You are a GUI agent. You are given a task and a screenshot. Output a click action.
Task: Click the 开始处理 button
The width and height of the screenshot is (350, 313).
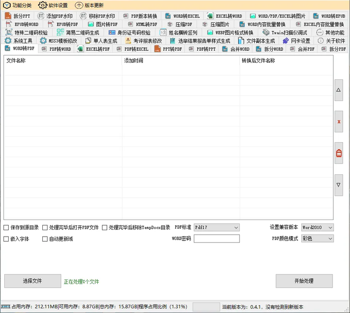[304, 281]
